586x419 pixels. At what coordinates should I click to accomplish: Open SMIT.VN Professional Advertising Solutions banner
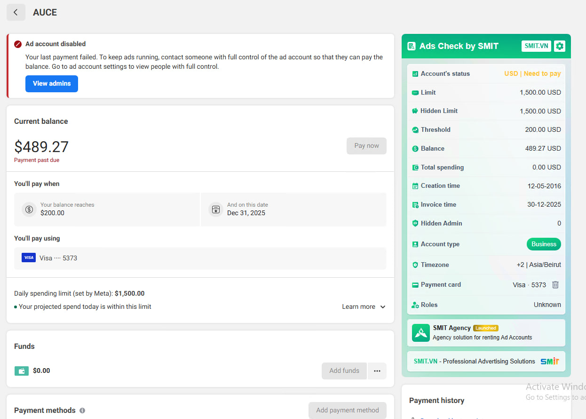pos(486,362)
